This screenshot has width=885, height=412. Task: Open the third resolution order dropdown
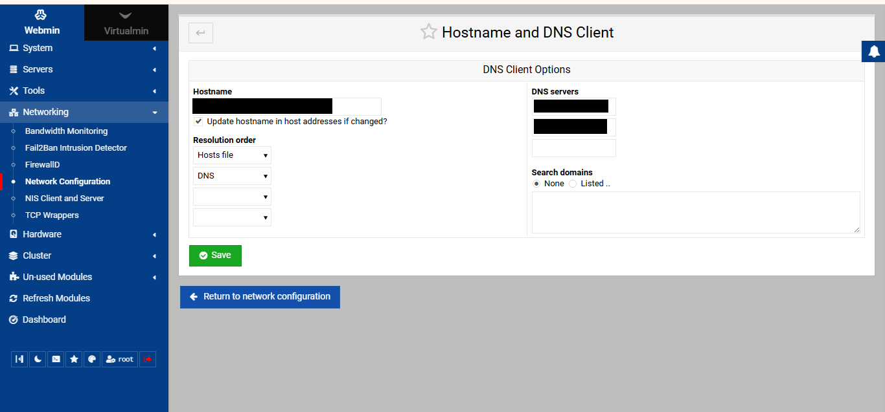pos(232,197)
